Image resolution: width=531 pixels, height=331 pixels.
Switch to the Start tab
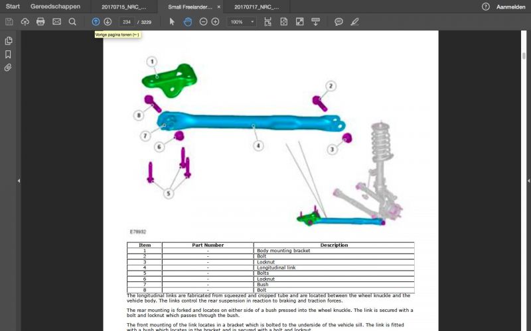click(x=13, y=7)
